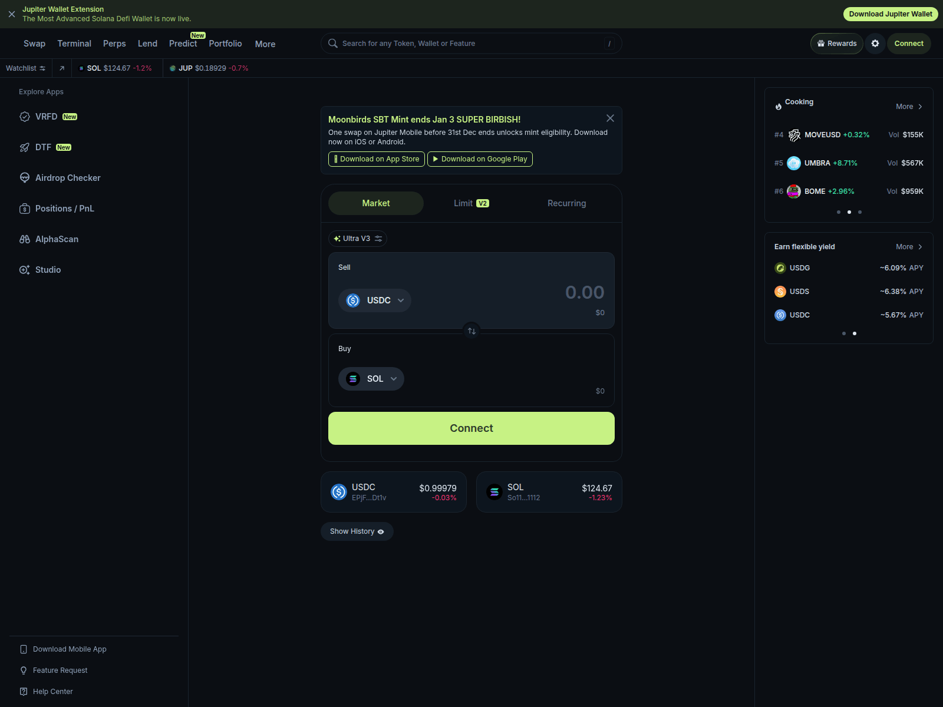The height and width of the screenshot is (707, 943).
Task: Click the ~6.38% APY value
Action: tap(902, 292)
